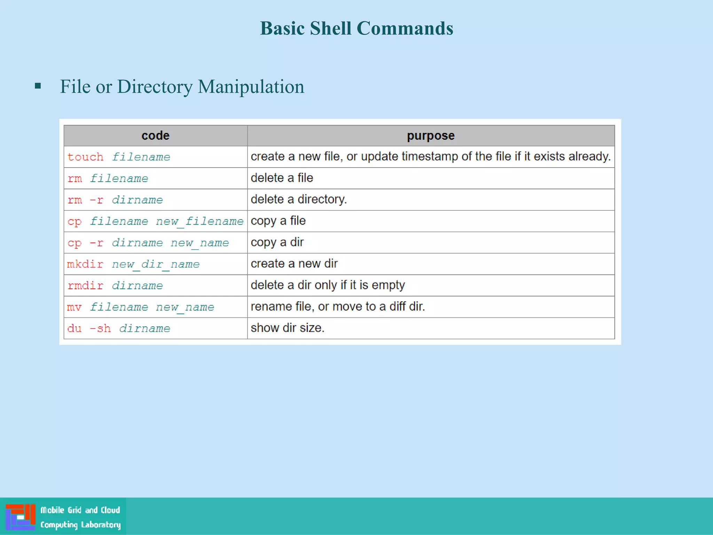This screenshot has height=535, width=713.
Task: Click 'delete a dir only if it is empty'
Action: (x=328, y=285)
